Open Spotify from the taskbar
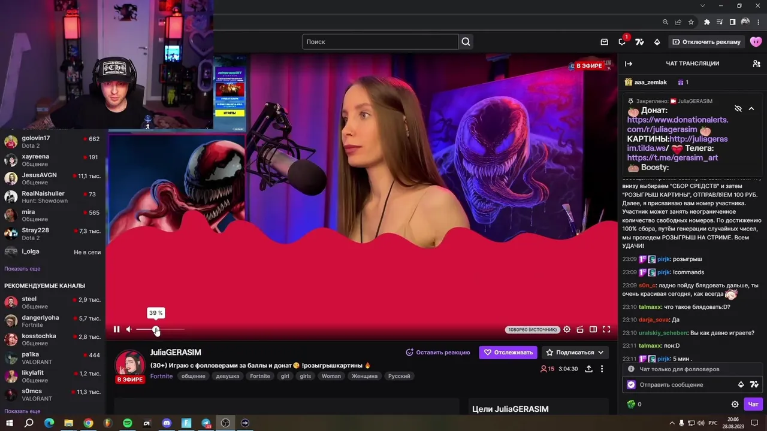Viewport: 767px width, 431px height. (127, 423)
